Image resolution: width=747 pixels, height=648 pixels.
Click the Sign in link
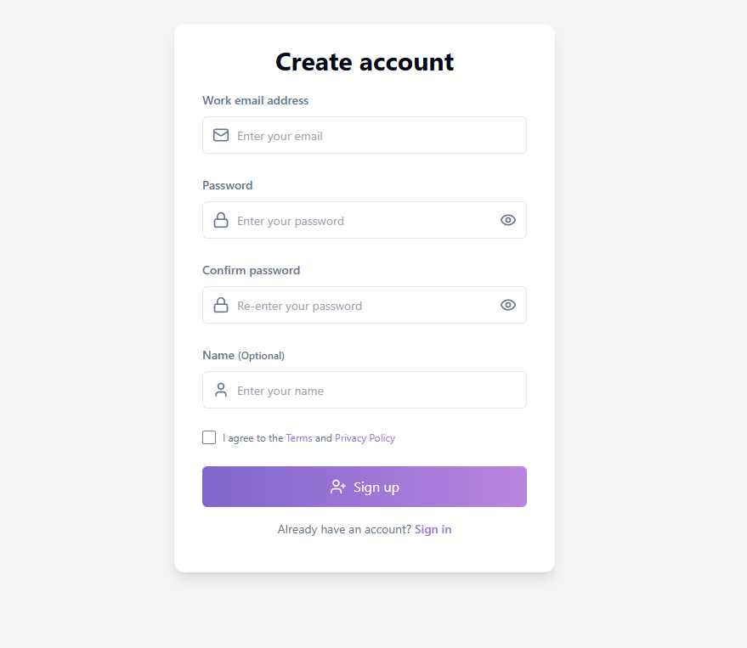pyautogui.click(x=433, y=528)
